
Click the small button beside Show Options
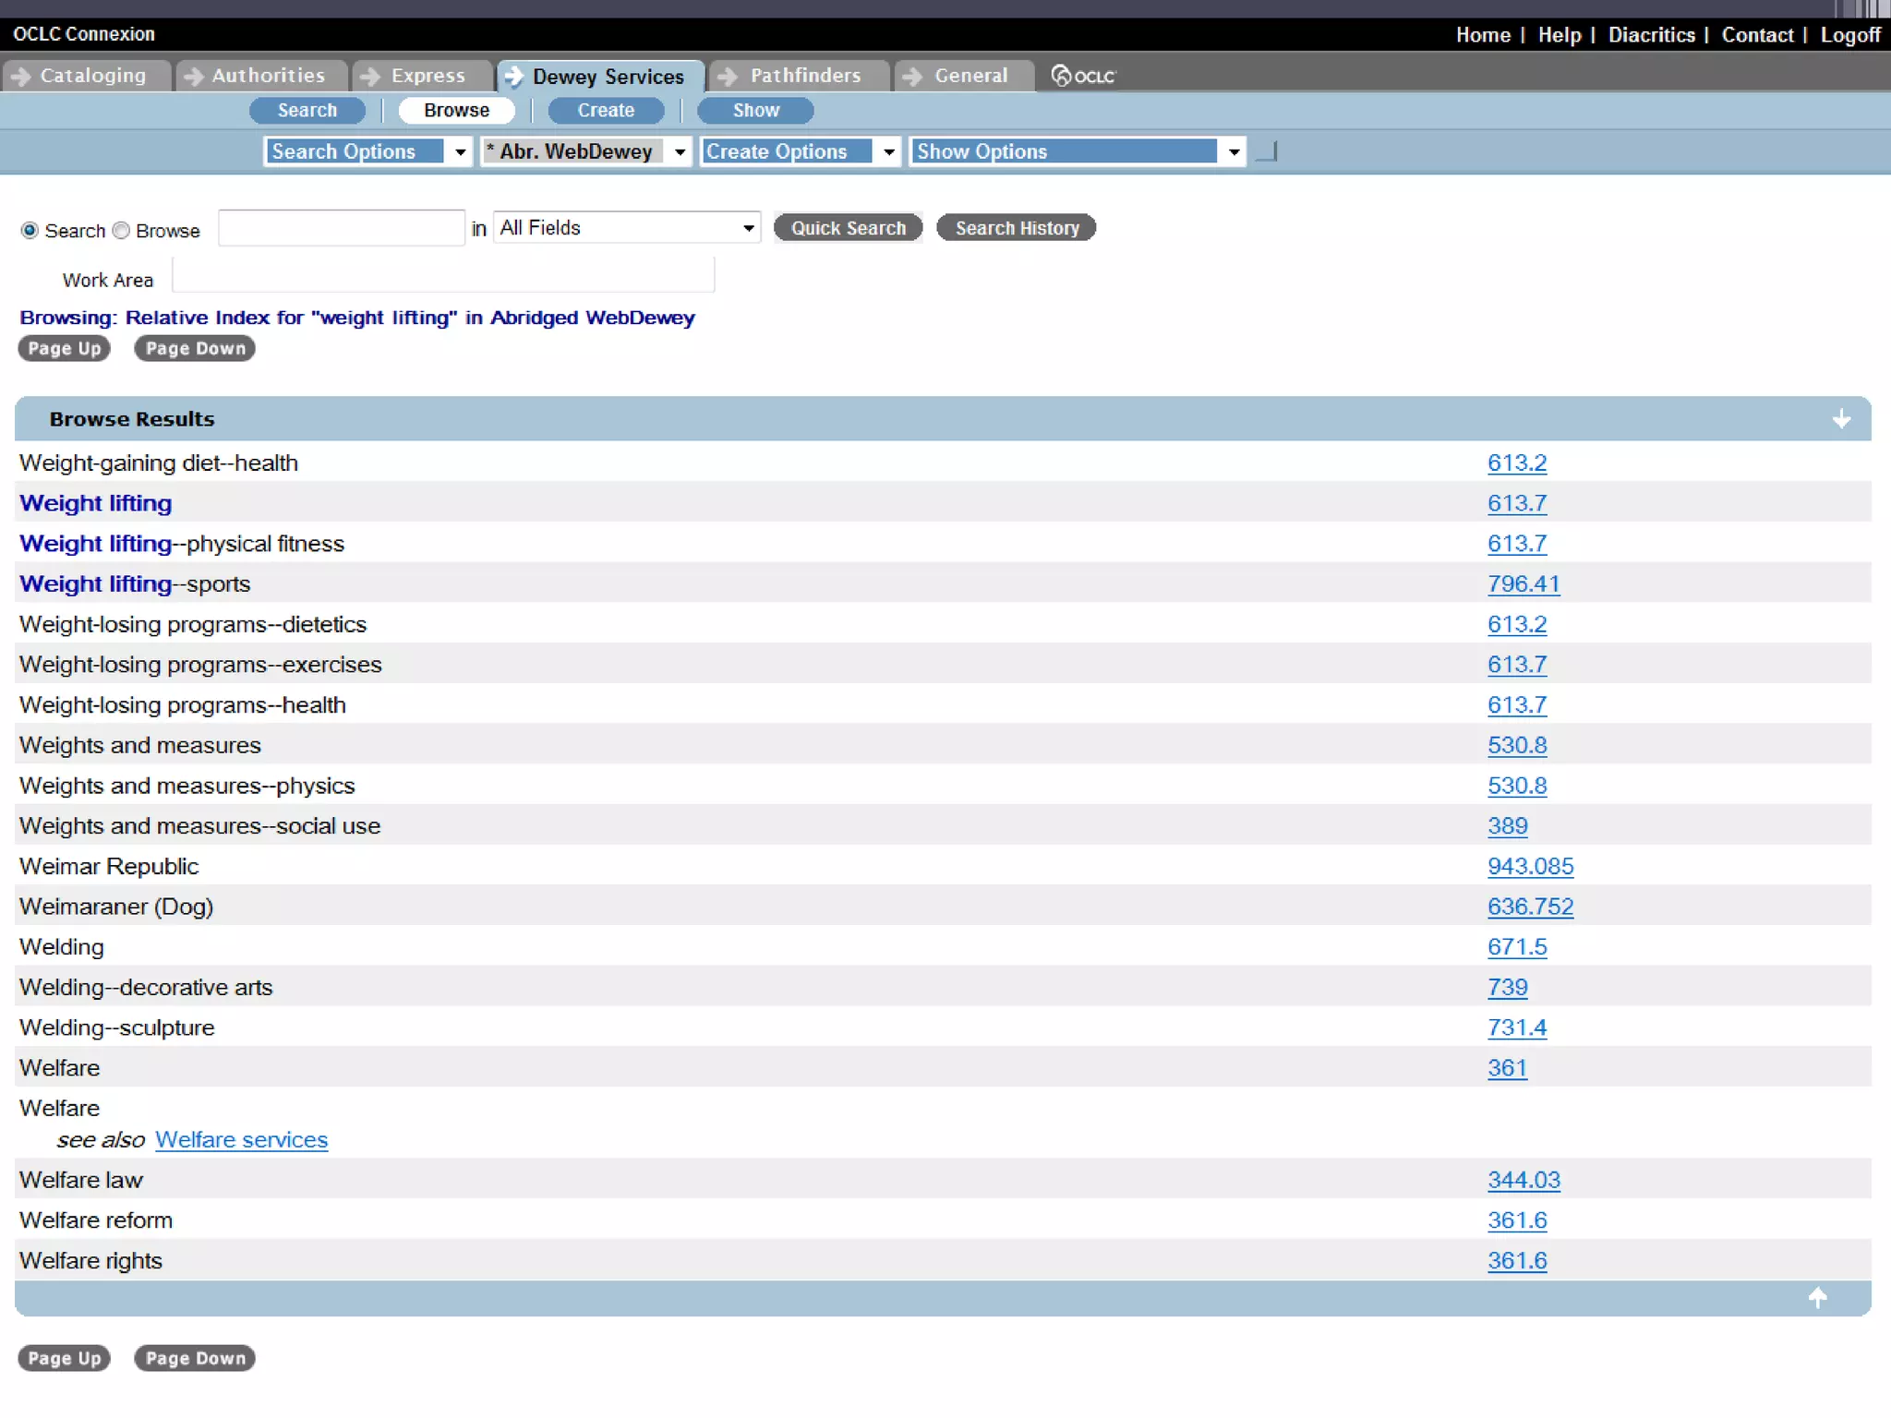(x=1267, y=151)
